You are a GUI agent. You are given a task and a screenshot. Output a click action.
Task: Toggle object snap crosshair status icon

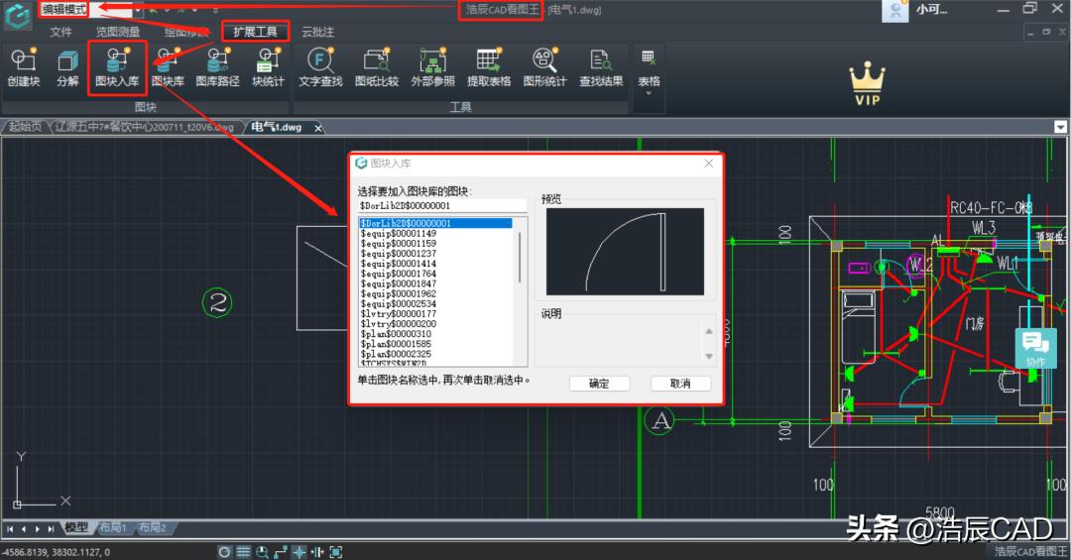tap(298, 552)
